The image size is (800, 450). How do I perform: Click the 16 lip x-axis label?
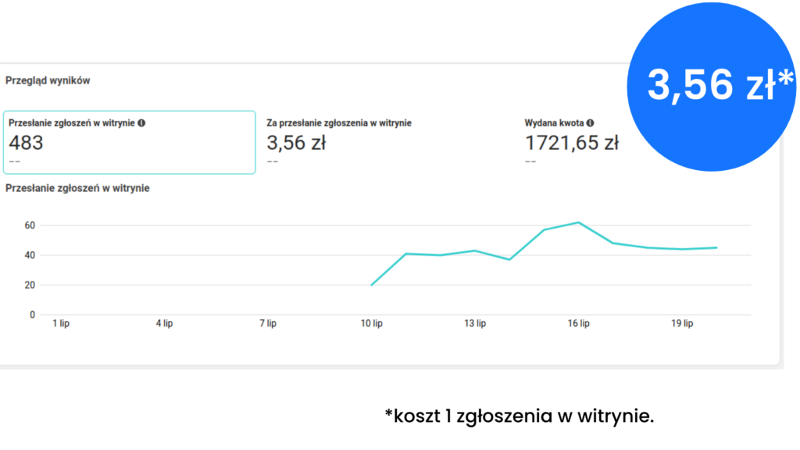coord(578,324)
